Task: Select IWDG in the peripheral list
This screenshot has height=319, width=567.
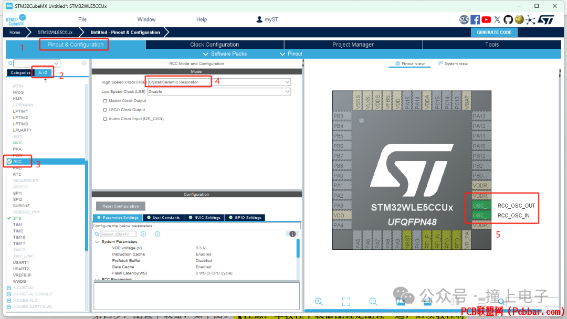Action: click(18, 92)
